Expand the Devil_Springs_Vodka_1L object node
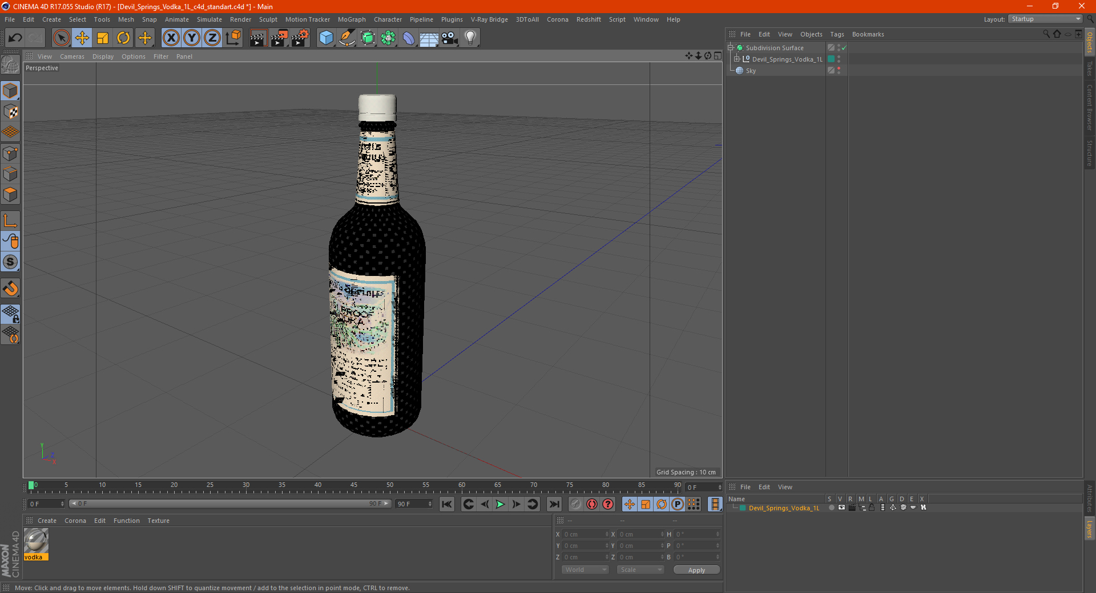The height and width of the screenshot is (593, 1096). [737, 59]
